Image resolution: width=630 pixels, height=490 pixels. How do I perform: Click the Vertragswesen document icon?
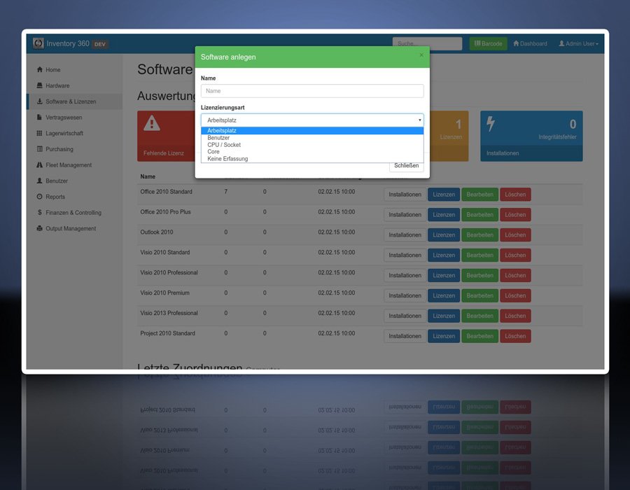[x=39, y=118]
